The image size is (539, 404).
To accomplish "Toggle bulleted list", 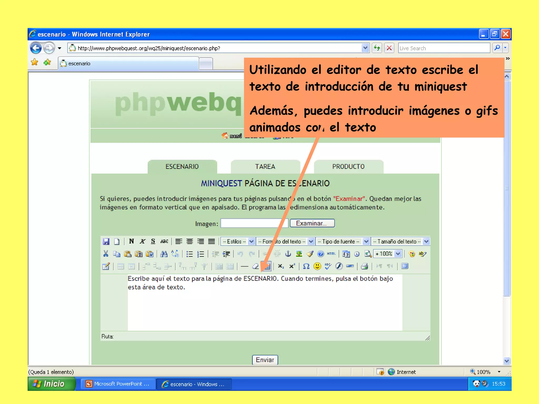I will pyautogui.click(x=189, y=254).
